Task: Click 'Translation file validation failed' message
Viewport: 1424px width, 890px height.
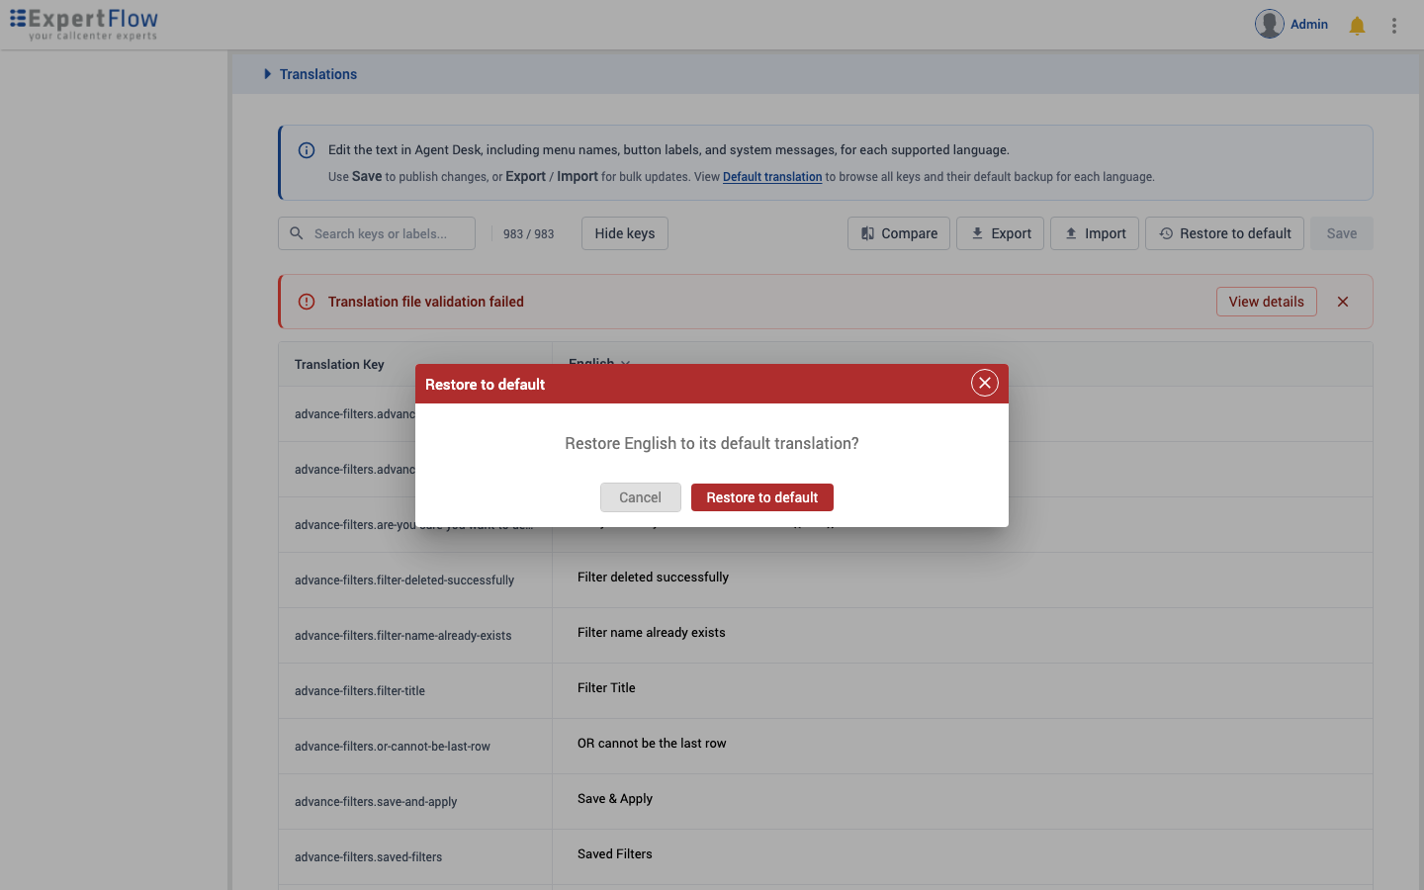Action: coord(426,302)
